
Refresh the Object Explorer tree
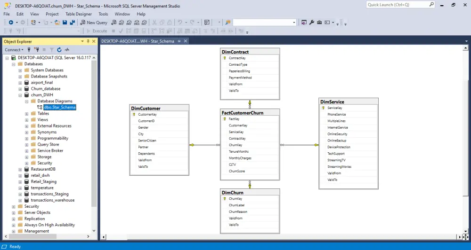pyautogui.click(x=59, y=50)
